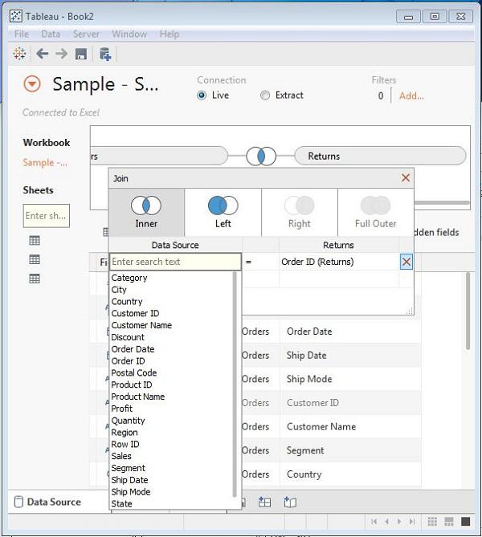This screenshot has height=537, width=482.
Task: Show the sheet sorter view icon
Action: [432, 521]
